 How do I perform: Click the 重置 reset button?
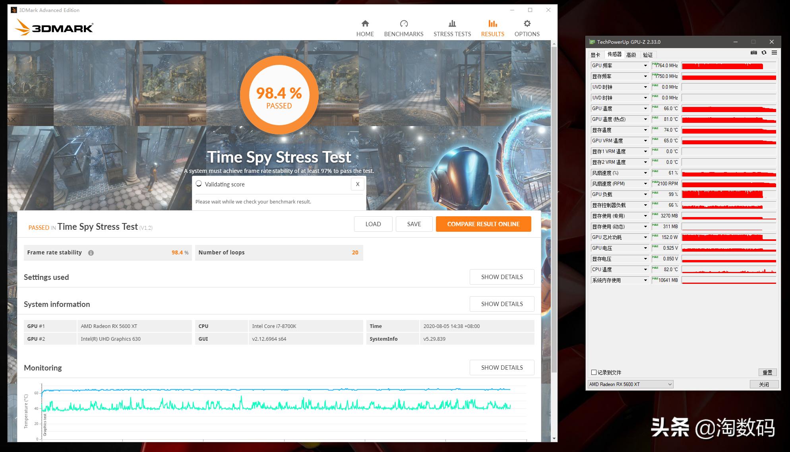[767, 372]
